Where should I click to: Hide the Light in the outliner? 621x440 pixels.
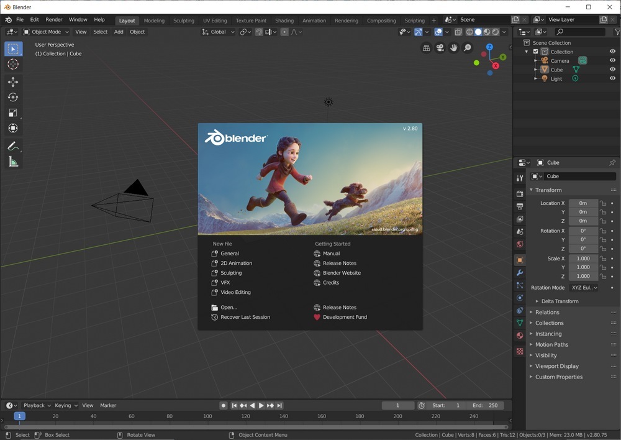tap(612, 78)
